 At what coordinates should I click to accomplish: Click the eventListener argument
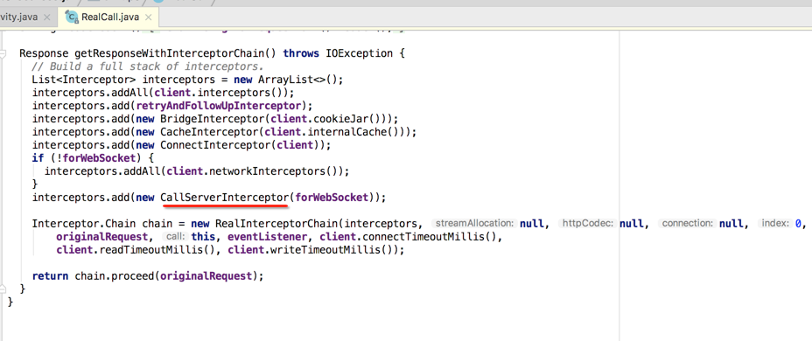pos(269,237)
